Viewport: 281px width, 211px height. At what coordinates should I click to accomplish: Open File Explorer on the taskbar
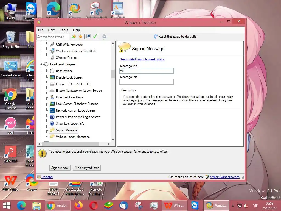click(x=36, y=206)
